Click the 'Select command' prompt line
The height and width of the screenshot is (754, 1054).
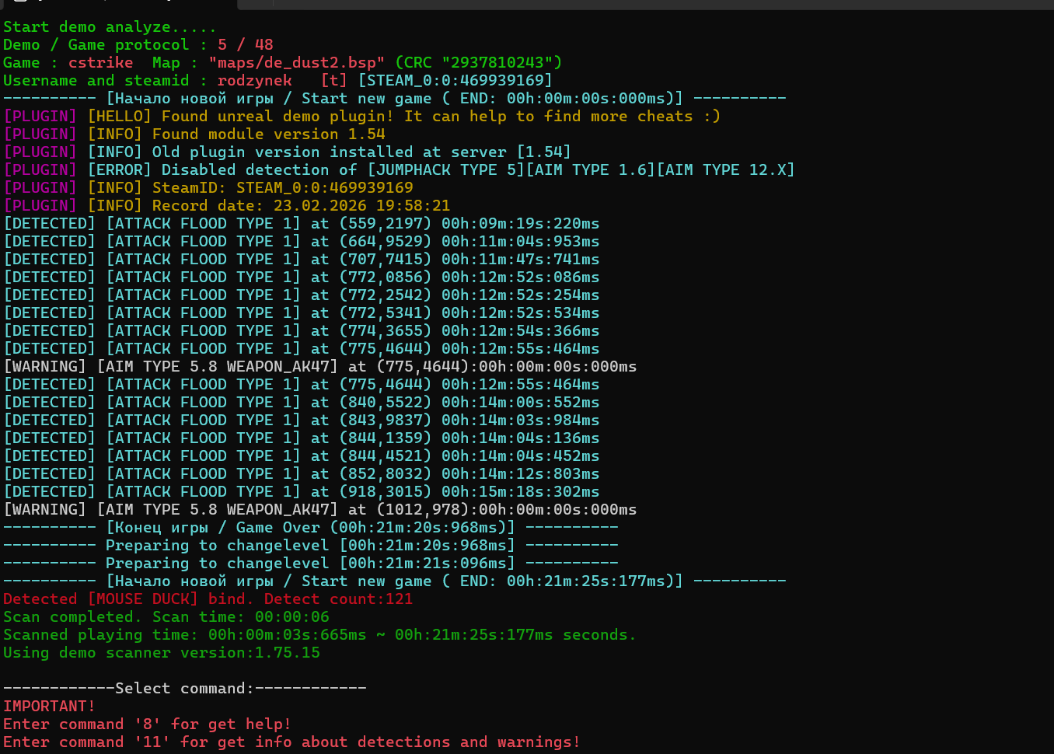coord(184,689)
